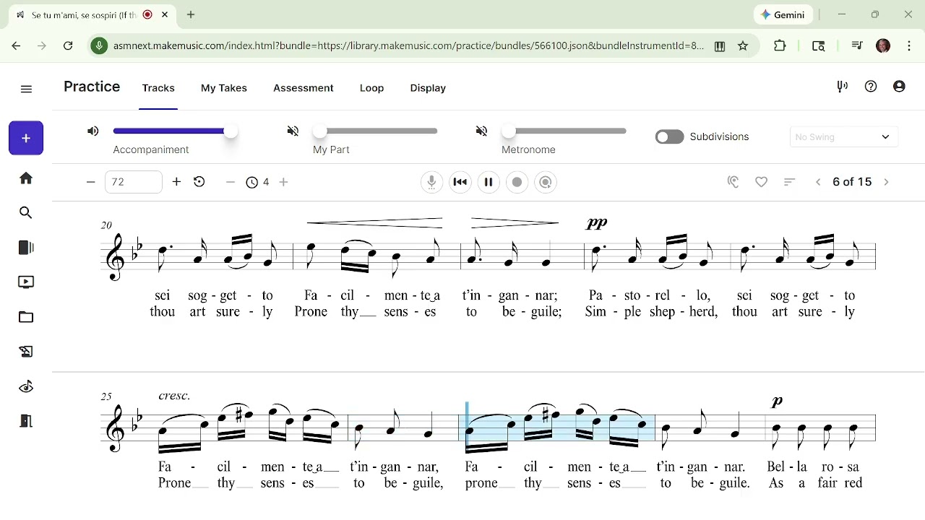The image size is (925, 520).
Task: Click the round record button
Action: click(x=517, y=182)
